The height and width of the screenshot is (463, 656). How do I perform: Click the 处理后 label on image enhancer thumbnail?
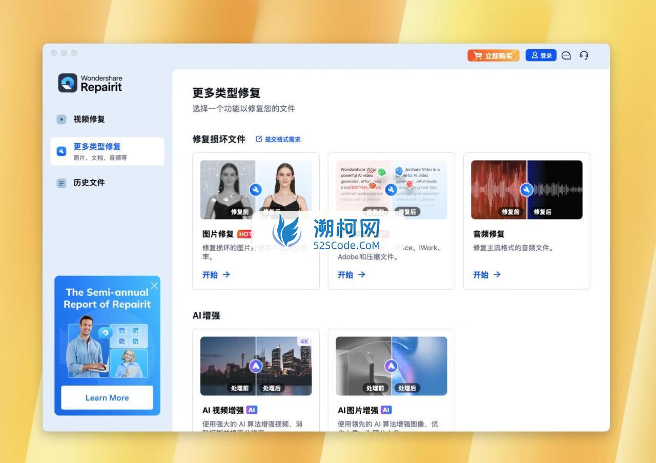coord(407,388)
